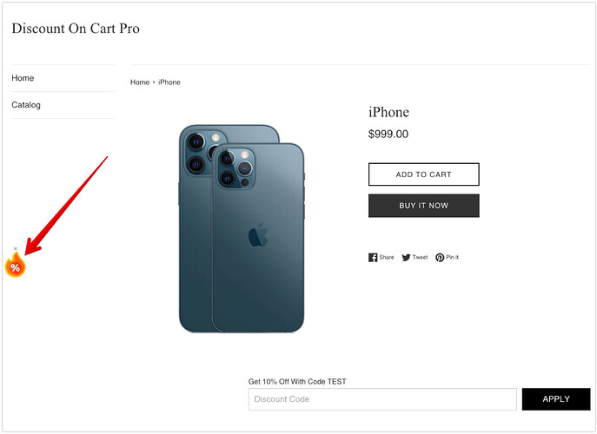Open the Discount On Cart Pro store title

76,29
